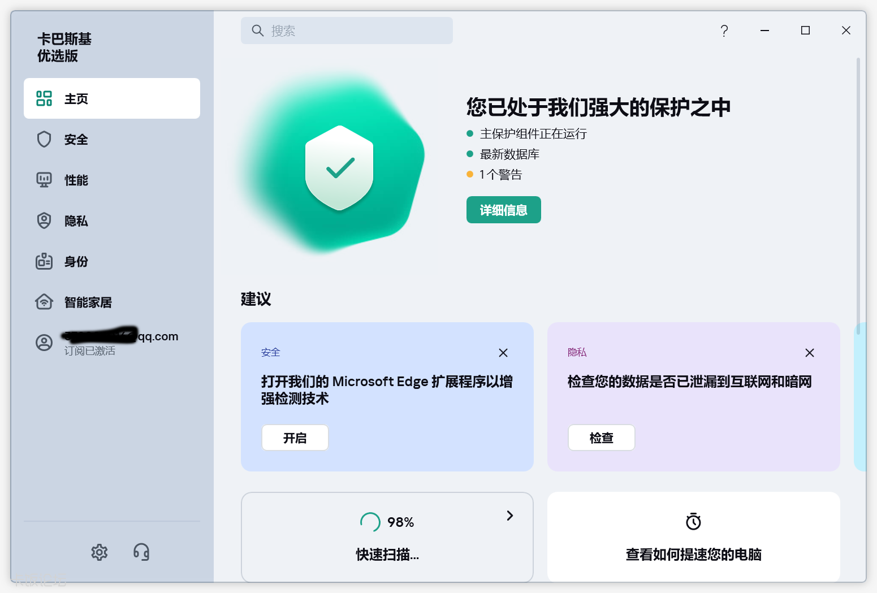Screen dimensions: 877x593
Task: Click the 订阅已激活 subscription status text
Action: pos(89,351)
